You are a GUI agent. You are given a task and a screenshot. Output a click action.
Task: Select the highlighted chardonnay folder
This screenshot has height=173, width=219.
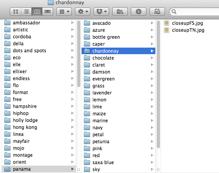point(118,51)
